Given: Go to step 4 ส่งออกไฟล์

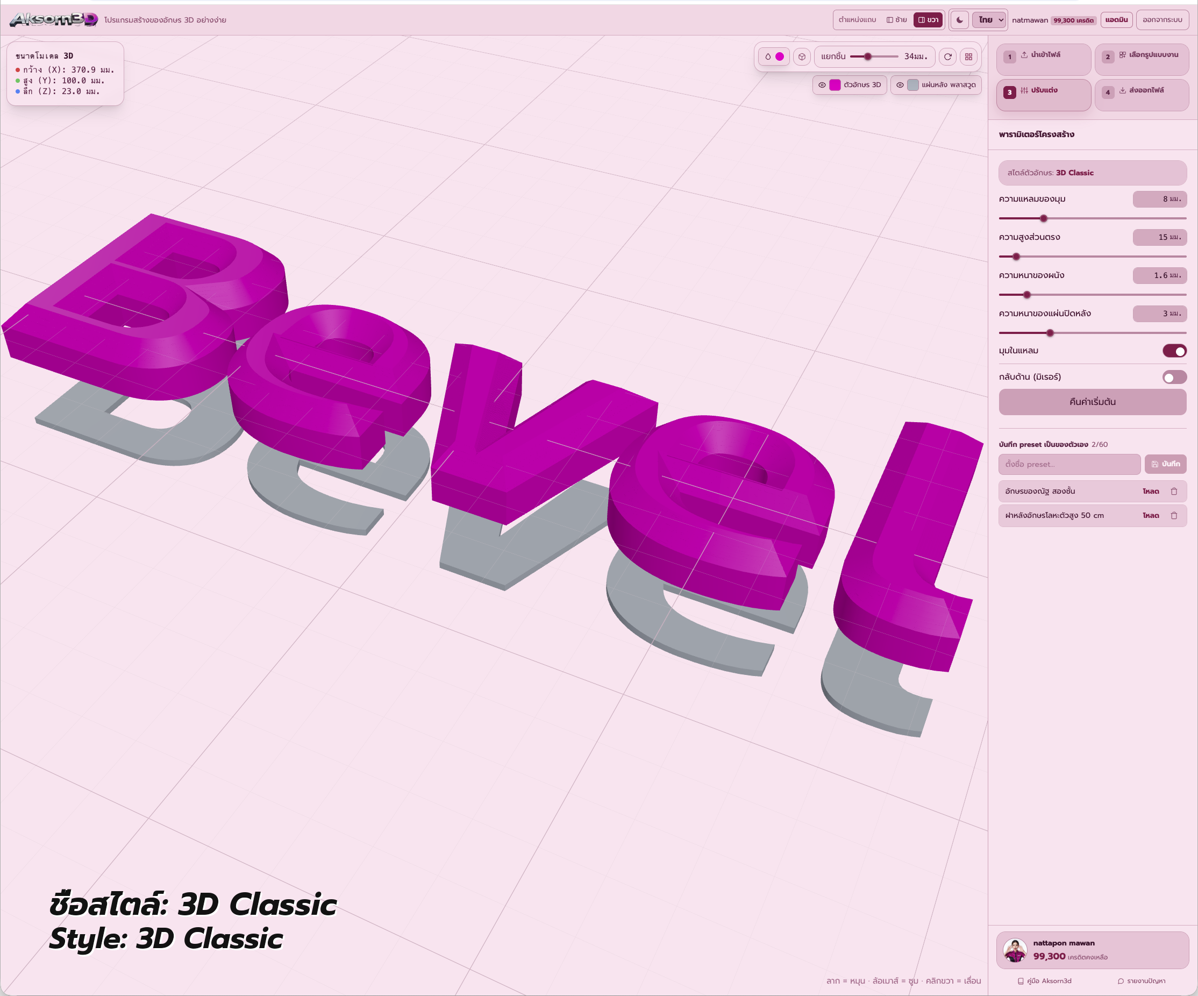Looking at the screenshot, I should coord(1142,95).
